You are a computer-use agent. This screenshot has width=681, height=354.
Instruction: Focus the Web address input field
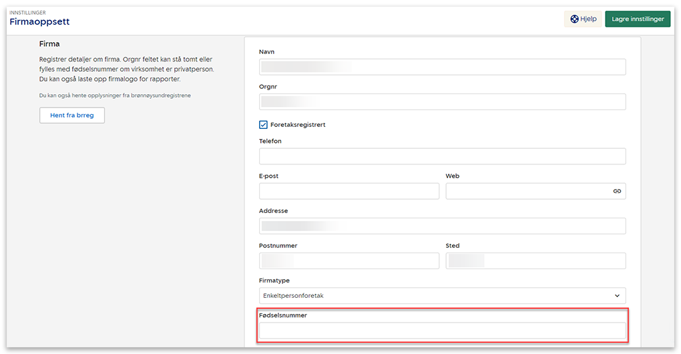point(527,191)
